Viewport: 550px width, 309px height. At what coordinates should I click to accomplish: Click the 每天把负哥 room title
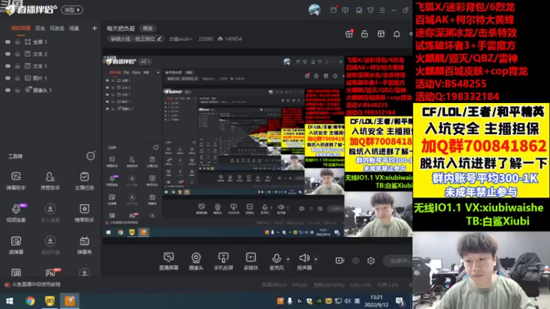pyautogui.click(x=121, y=28)
